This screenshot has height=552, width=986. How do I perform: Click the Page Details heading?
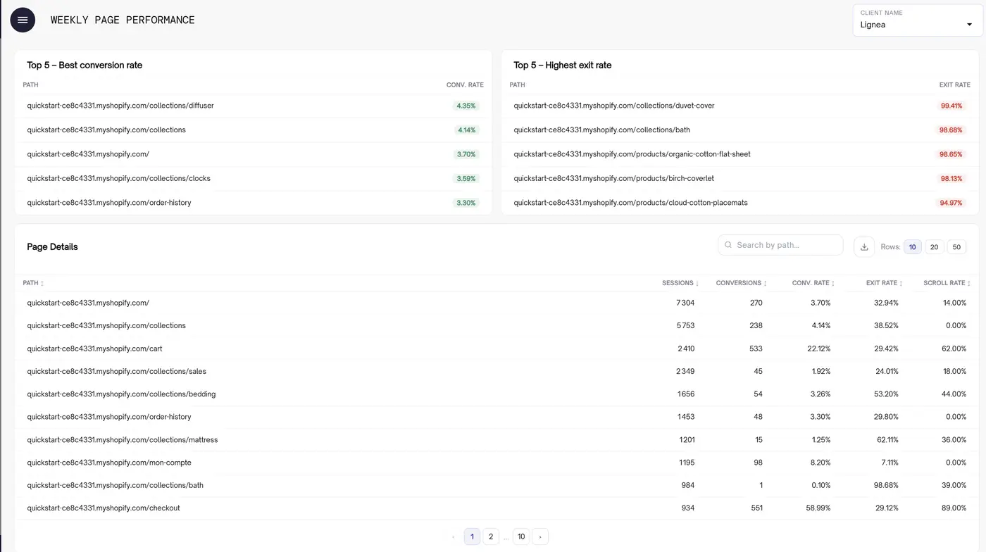click(52, 247)
